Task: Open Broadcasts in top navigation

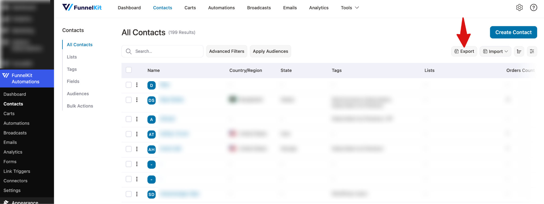Action: (259, 8)
